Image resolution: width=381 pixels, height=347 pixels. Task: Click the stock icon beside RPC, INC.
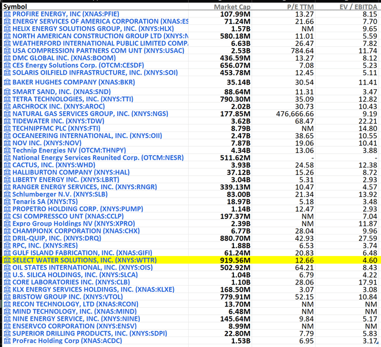click(x=7, y=245)
